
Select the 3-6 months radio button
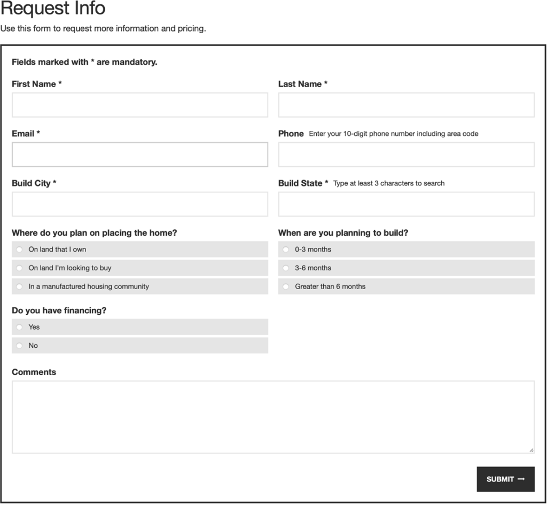pos(286,268)
